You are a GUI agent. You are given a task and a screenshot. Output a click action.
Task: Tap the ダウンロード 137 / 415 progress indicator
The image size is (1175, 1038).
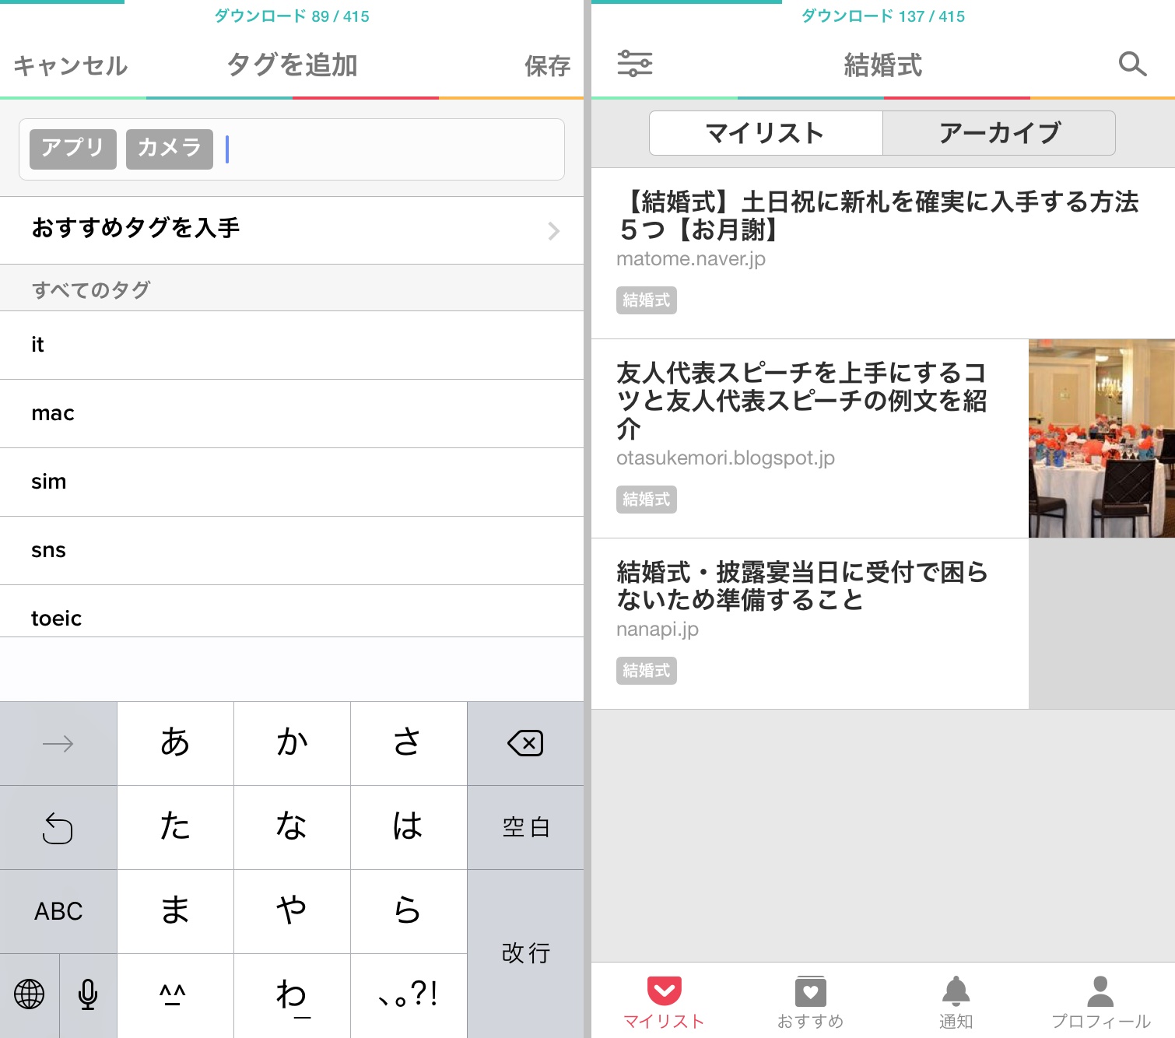[x=883, y=16]
